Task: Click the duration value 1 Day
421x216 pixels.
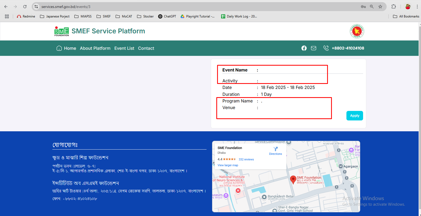Action: pos(266,94)
